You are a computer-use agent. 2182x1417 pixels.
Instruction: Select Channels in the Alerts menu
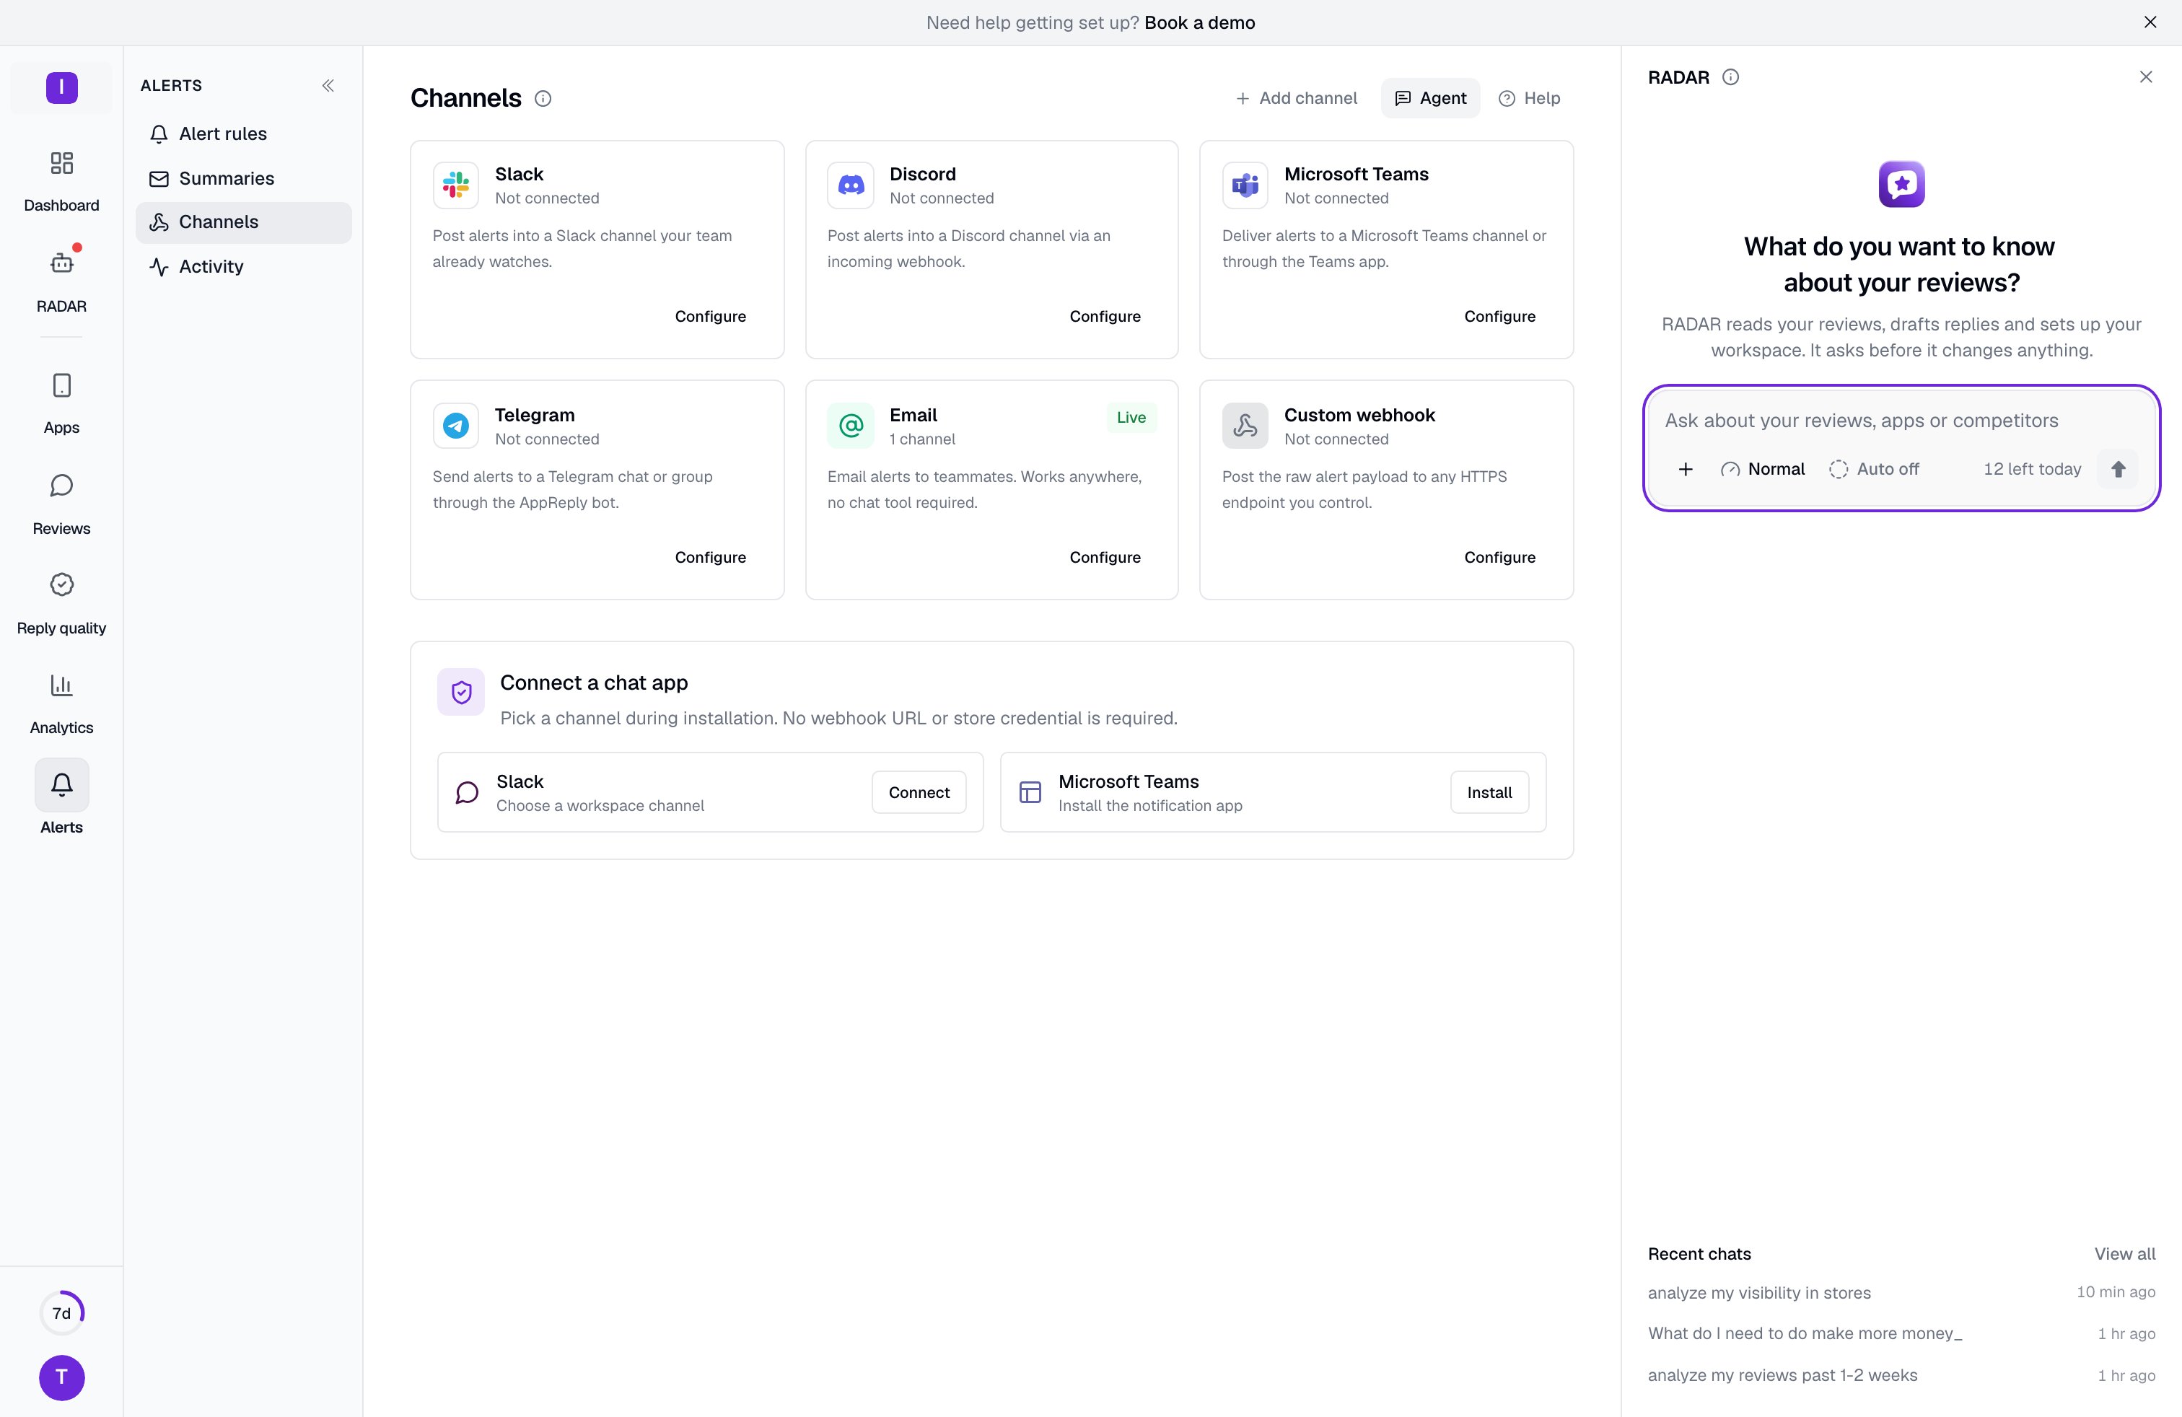(243, 223)
